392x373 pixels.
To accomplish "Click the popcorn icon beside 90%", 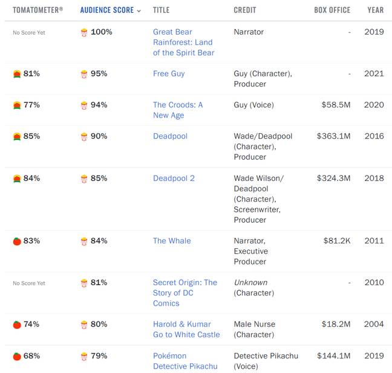I will click(84, 137).
